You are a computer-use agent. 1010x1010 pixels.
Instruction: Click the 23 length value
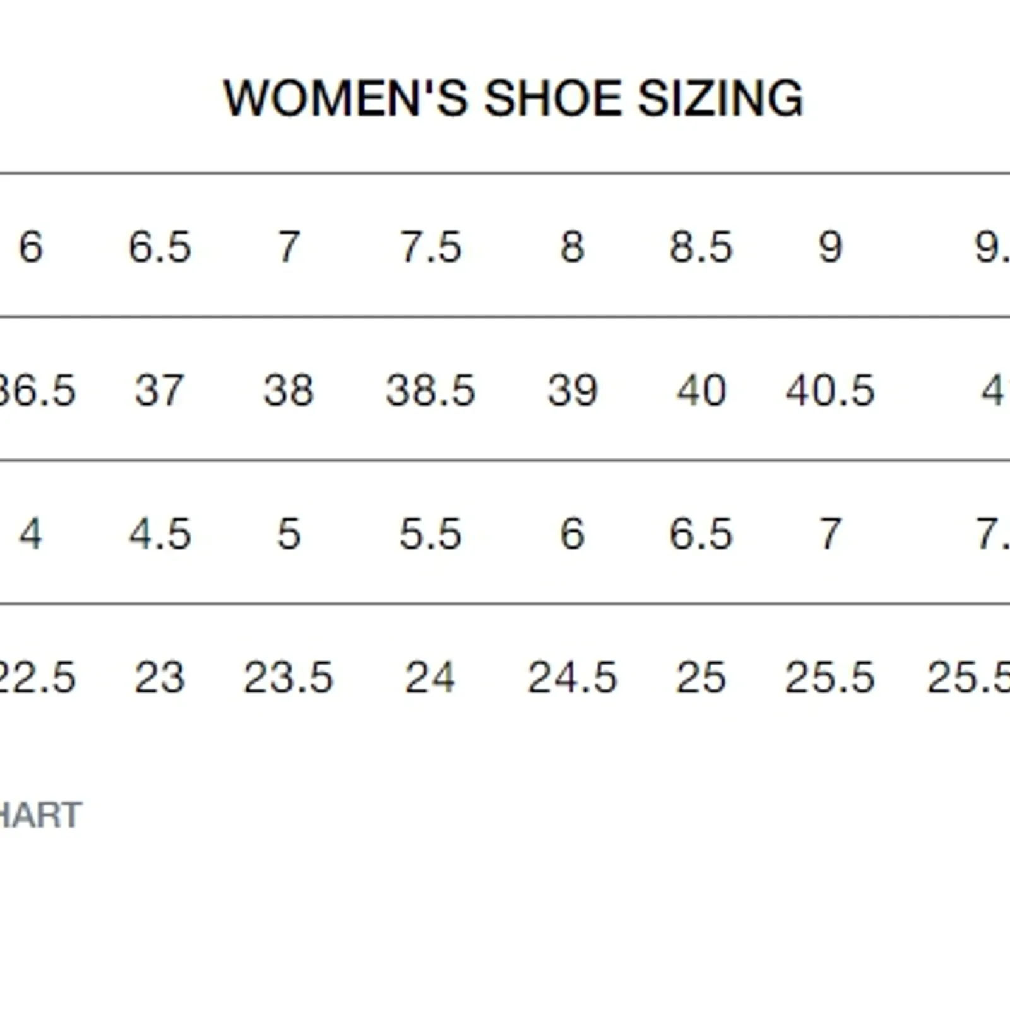point(160,678)
